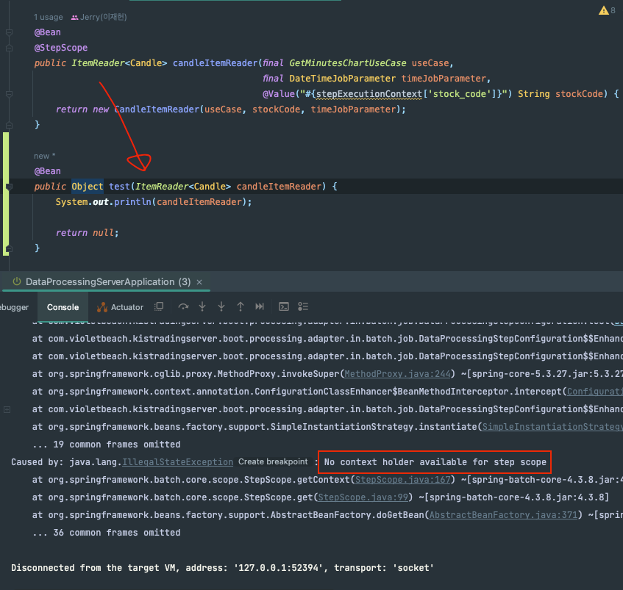
Task: Click the 'println' method call
Action: click(x=132, y=202)
